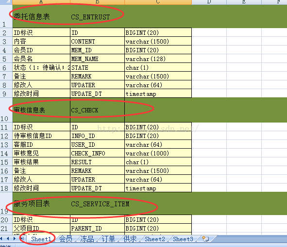Click the varchar(1000) cell
Screen dimensions: 287x247
pos(158,153)
